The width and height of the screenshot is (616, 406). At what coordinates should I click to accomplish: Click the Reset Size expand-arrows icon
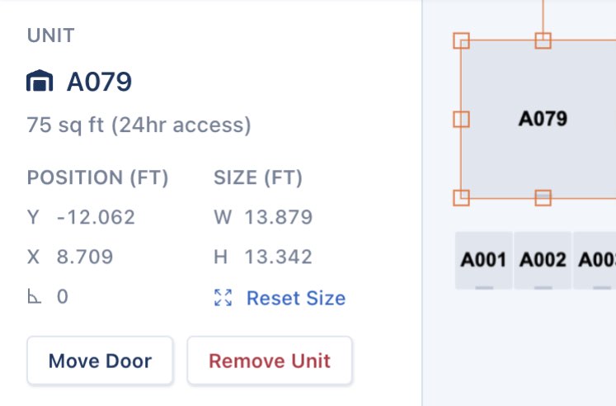(x=223, y=298)
